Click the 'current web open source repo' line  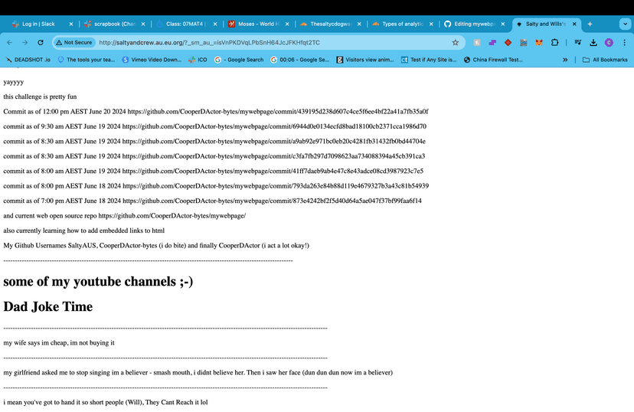pyautogui.click(x=125, y=216)
